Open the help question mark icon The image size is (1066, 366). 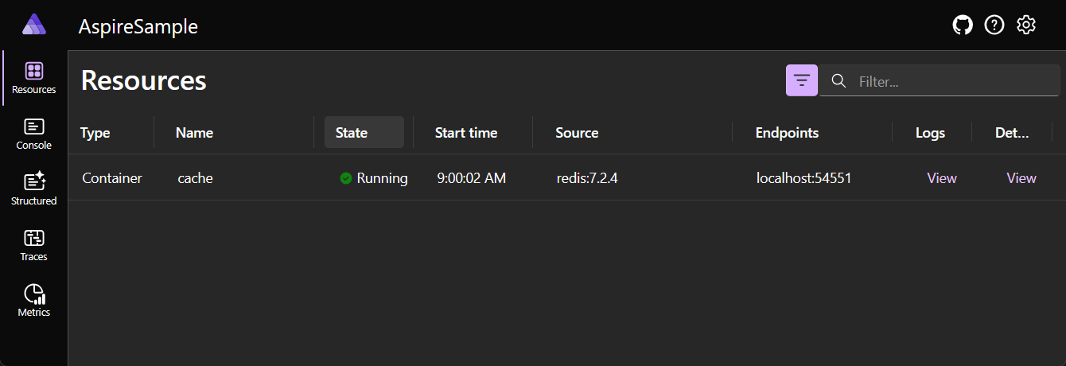pyautogui.click(x=994, y=25)
